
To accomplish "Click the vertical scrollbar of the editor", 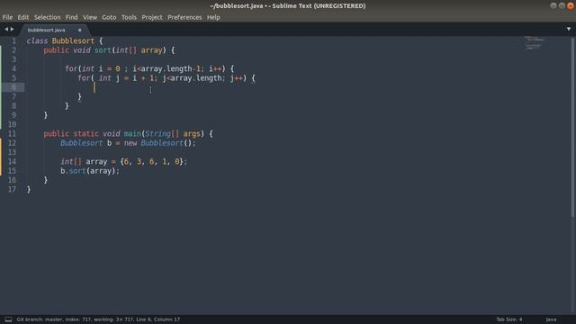I will click(x=573, y=127).
